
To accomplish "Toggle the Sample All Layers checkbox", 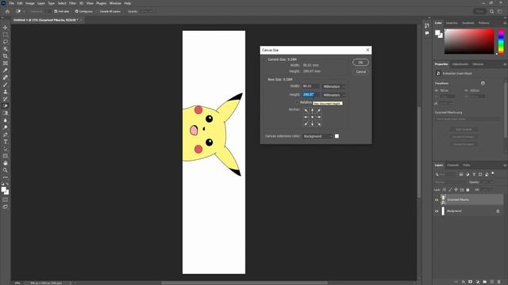I will 98,11.
